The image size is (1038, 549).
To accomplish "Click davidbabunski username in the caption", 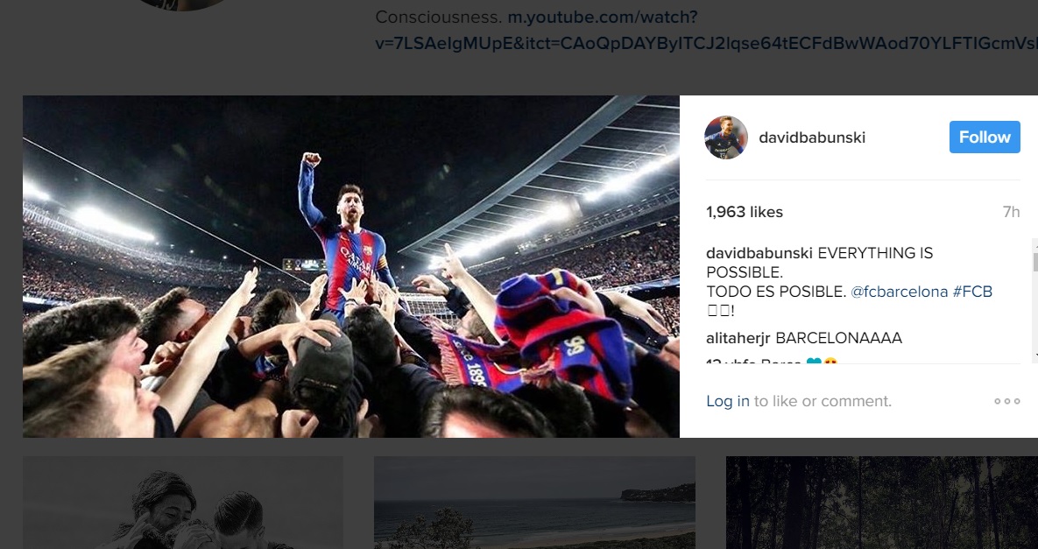I will click(759, 253).
